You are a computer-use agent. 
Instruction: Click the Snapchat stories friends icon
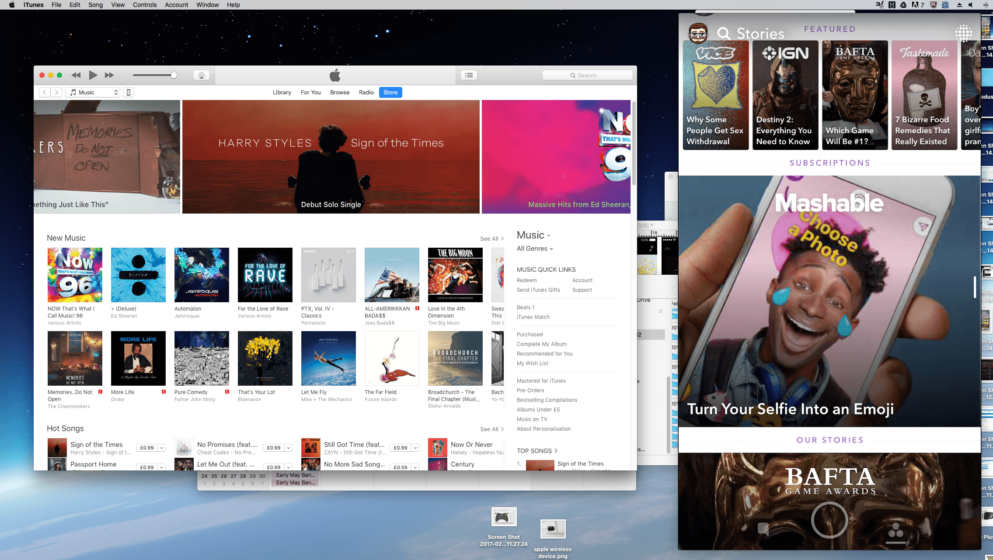(895, 532)
